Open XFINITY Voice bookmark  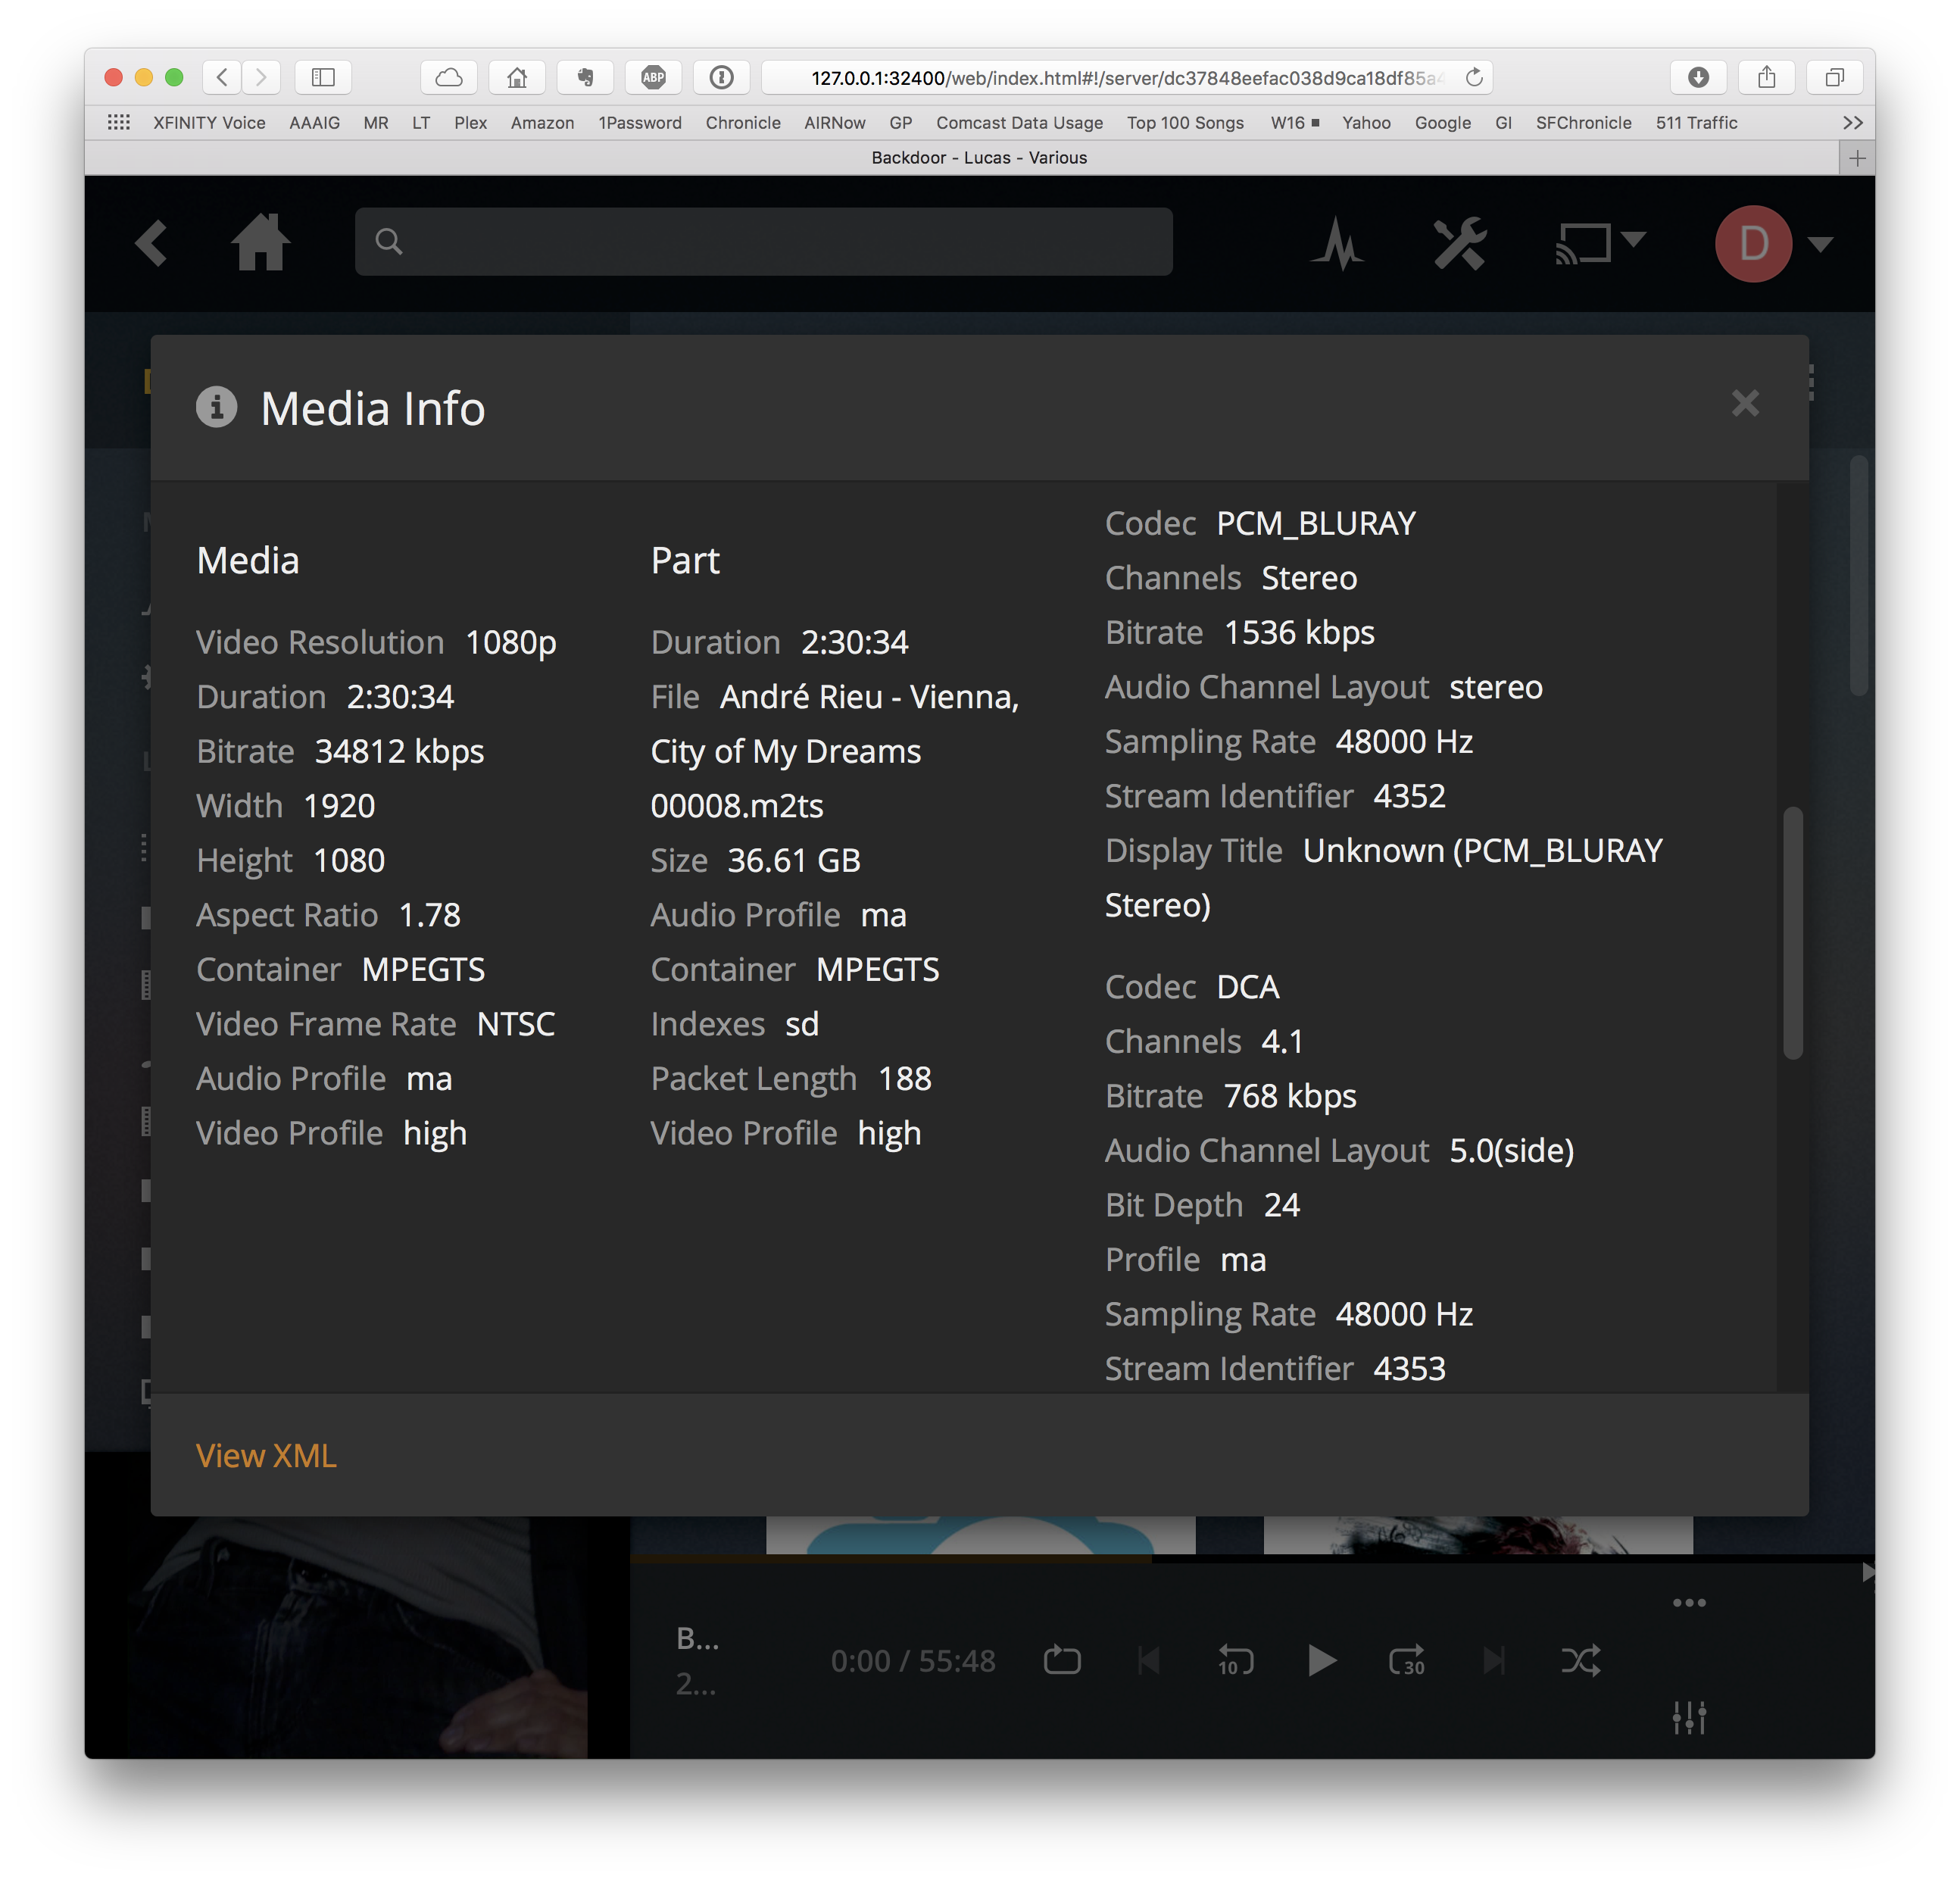click(209, 122)
